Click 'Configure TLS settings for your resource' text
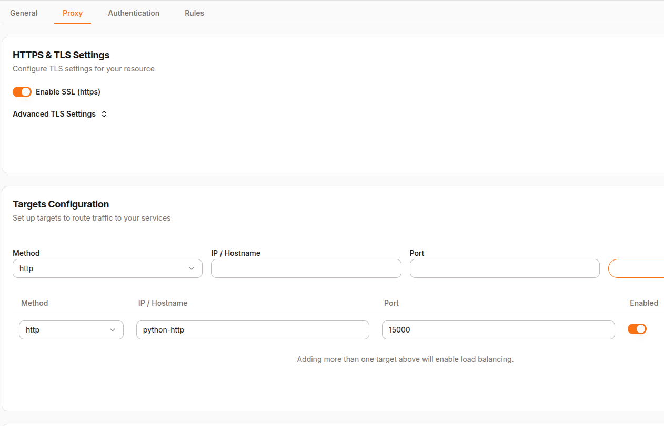The height and width of the screenshot is (426, 664). click(84, 69)
